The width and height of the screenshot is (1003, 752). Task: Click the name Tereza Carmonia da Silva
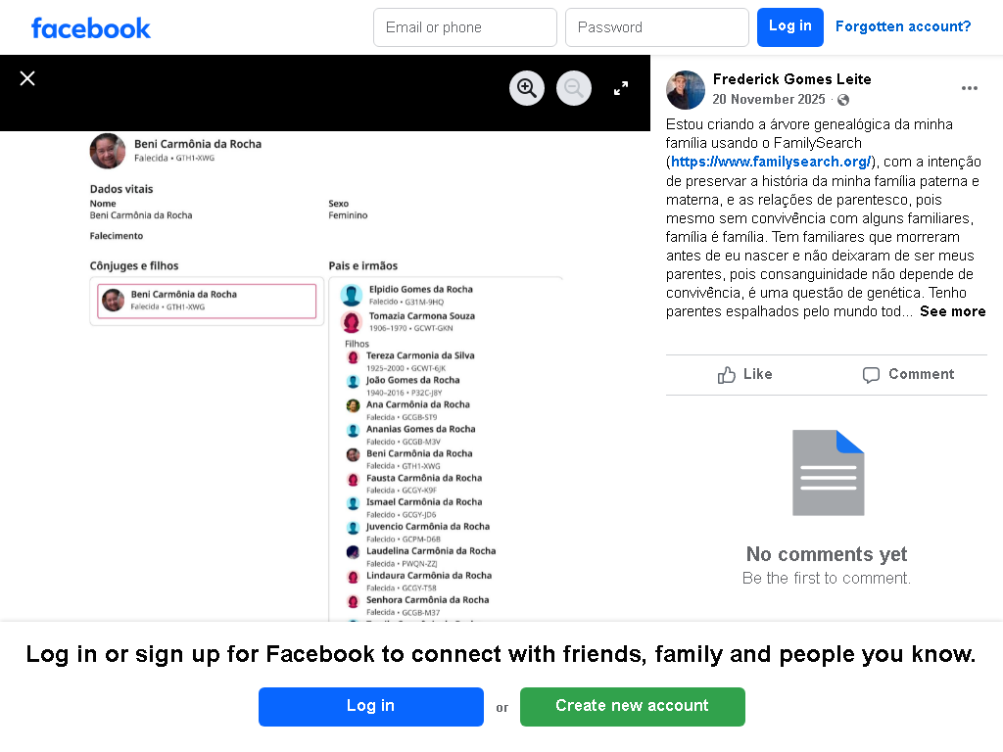420,355
